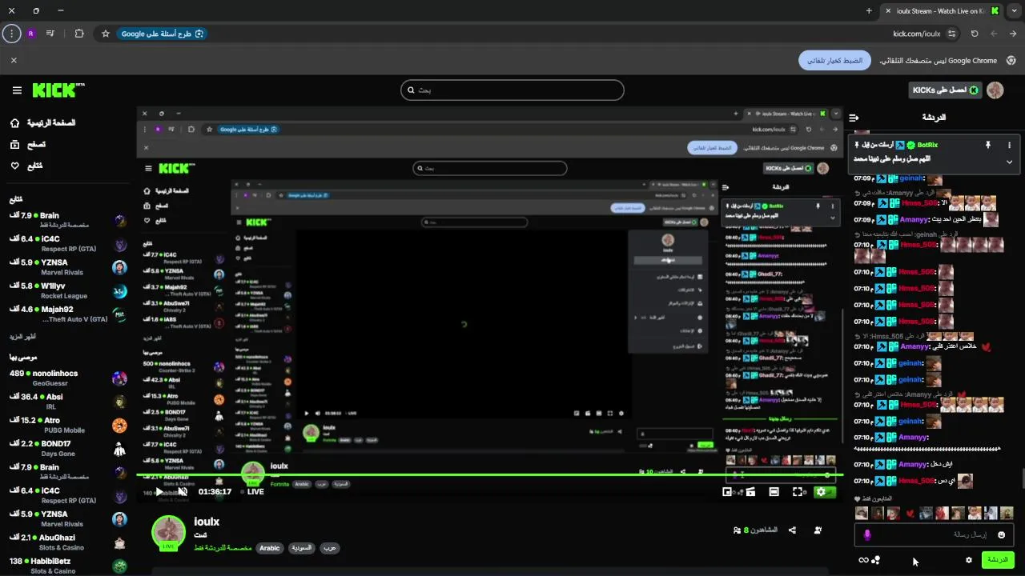This screenshot has height=576, width=1025.
Task: Toggle the player mode button right of picture-in-picture
Action: pos(750,492)
